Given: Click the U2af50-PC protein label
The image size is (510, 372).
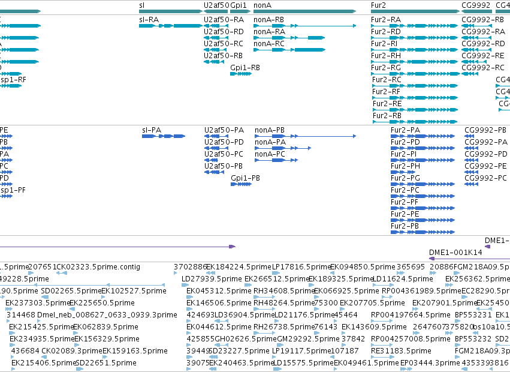Looking at the screenshot, I should [x=224, y=154].
